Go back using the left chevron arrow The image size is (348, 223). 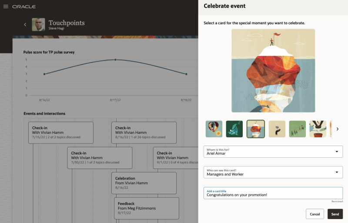click(25, 24)
